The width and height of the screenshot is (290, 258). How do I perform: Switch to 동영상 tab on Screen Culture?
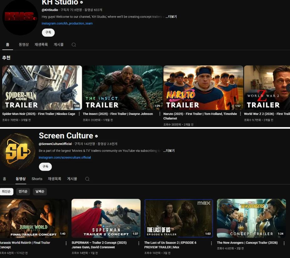pyautogui.click(x=21, y=179)
